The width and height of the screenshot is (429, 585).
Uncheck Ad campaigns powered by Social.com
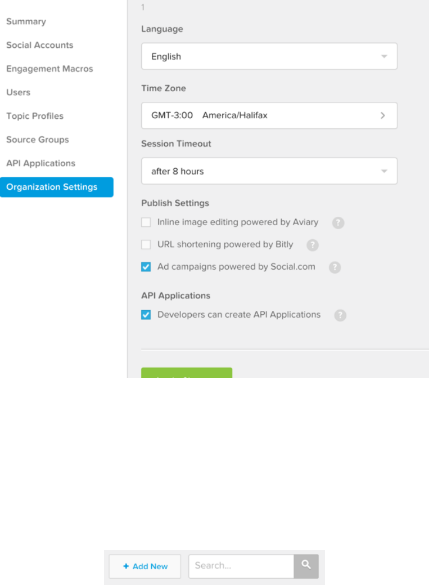(x=146, y=267)
